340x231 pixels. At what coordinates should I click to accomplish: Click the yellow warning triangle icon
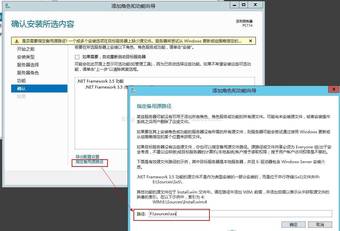(16, 41)
